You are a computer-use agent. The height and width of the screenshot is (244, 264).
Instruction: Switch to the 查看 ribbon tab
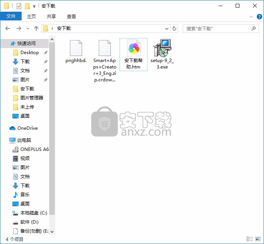click(x=71, y=16)
